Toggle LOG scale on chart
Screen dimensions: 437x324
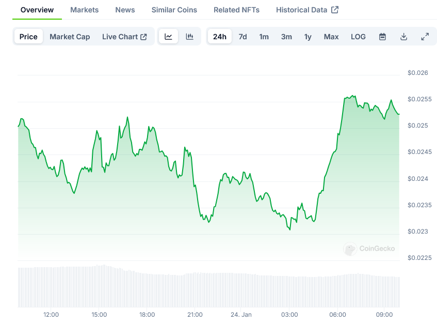tap(358, 37)
